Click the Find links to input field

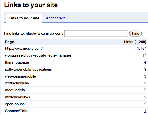click(x=96, y=33)
